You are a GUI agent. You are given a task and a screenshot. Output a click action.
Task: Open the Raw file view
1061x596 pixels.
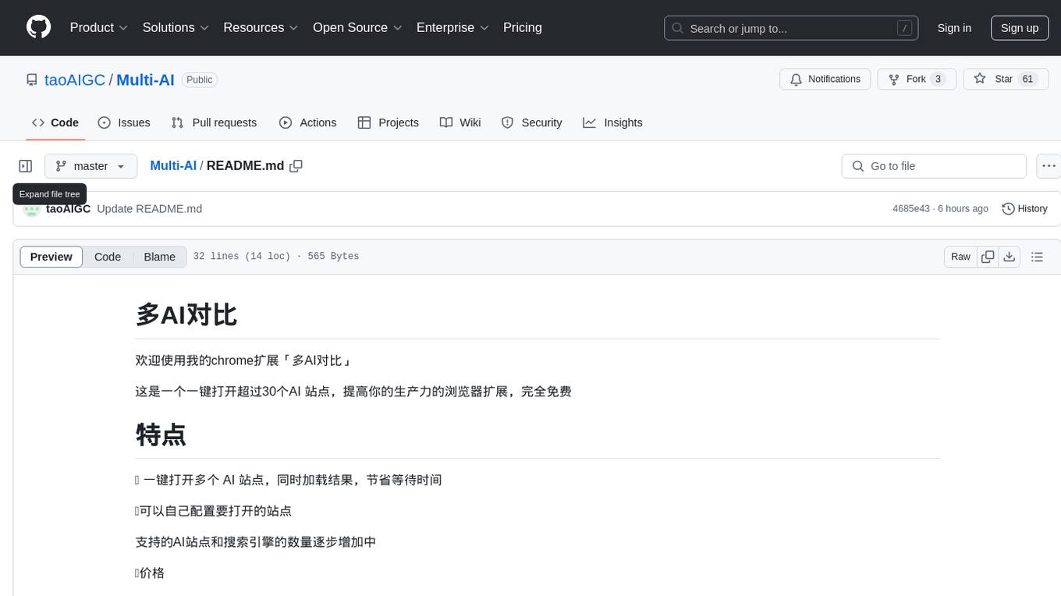(x=960, y=257)
